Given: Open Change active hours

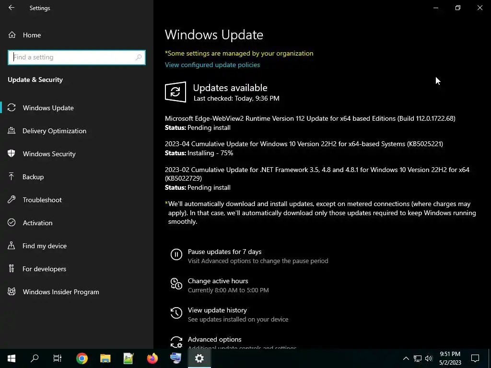Looking at the screenshot, I should pos(218,281).
